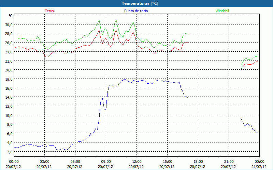Click the 24,0 y-axis value
Screen dimensions: 273x170
point(9,52)
